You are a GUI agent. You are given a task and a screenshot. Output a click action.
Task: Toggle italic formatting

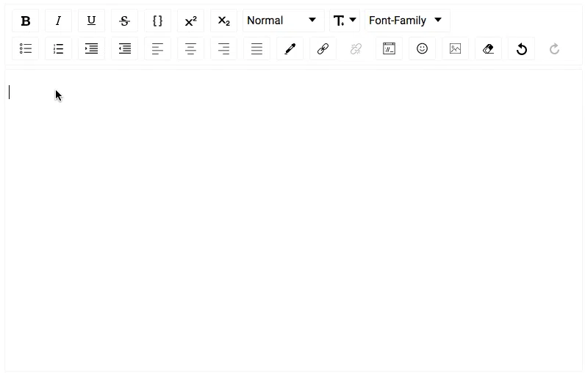(58, 21)
